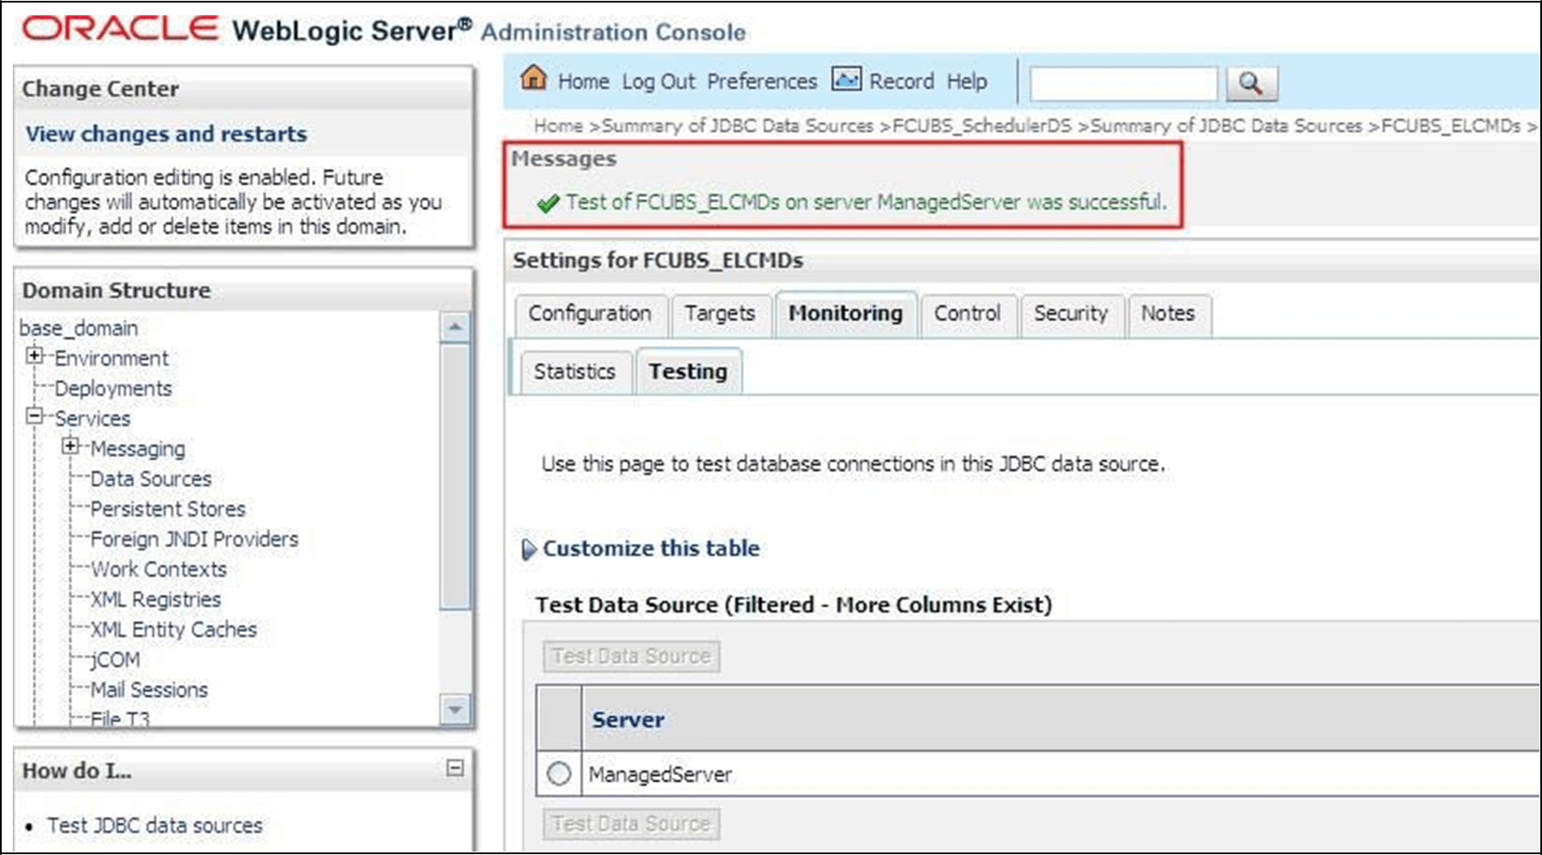Expand the Messaging tree node
The height and width of the screenshot is (855, 1542).
point(71,446)
